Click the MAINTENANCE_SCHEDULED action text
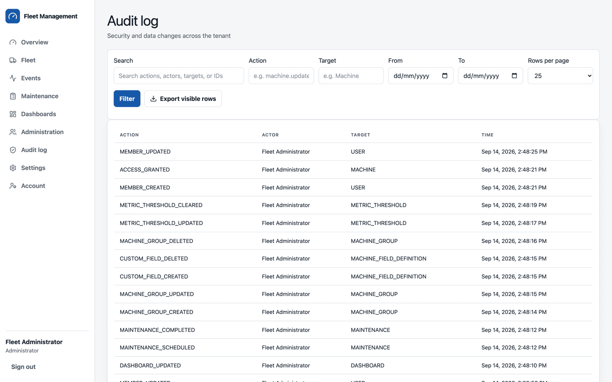The height and width of the screenshot is (382, 612). click(157, 348)
